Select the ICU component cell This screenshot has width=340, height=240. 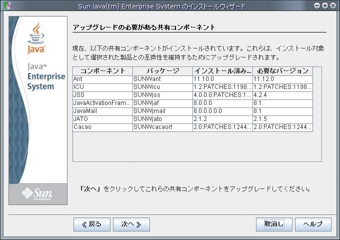click(x=103, y=87)
